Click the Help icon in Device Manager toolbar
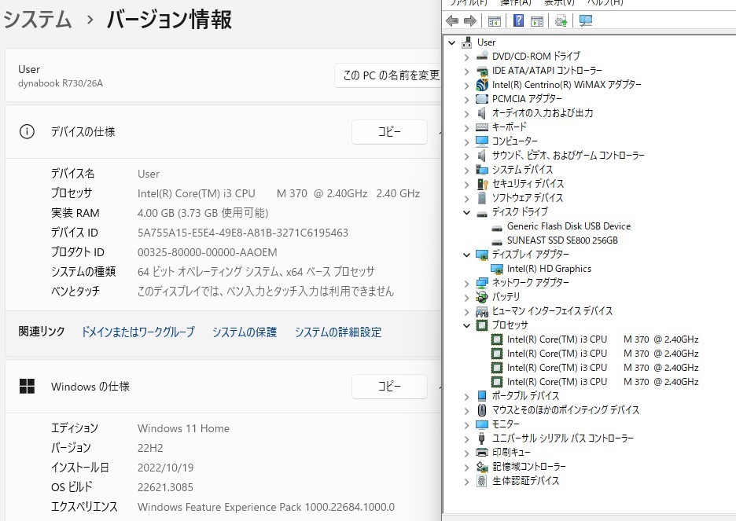 517,20
